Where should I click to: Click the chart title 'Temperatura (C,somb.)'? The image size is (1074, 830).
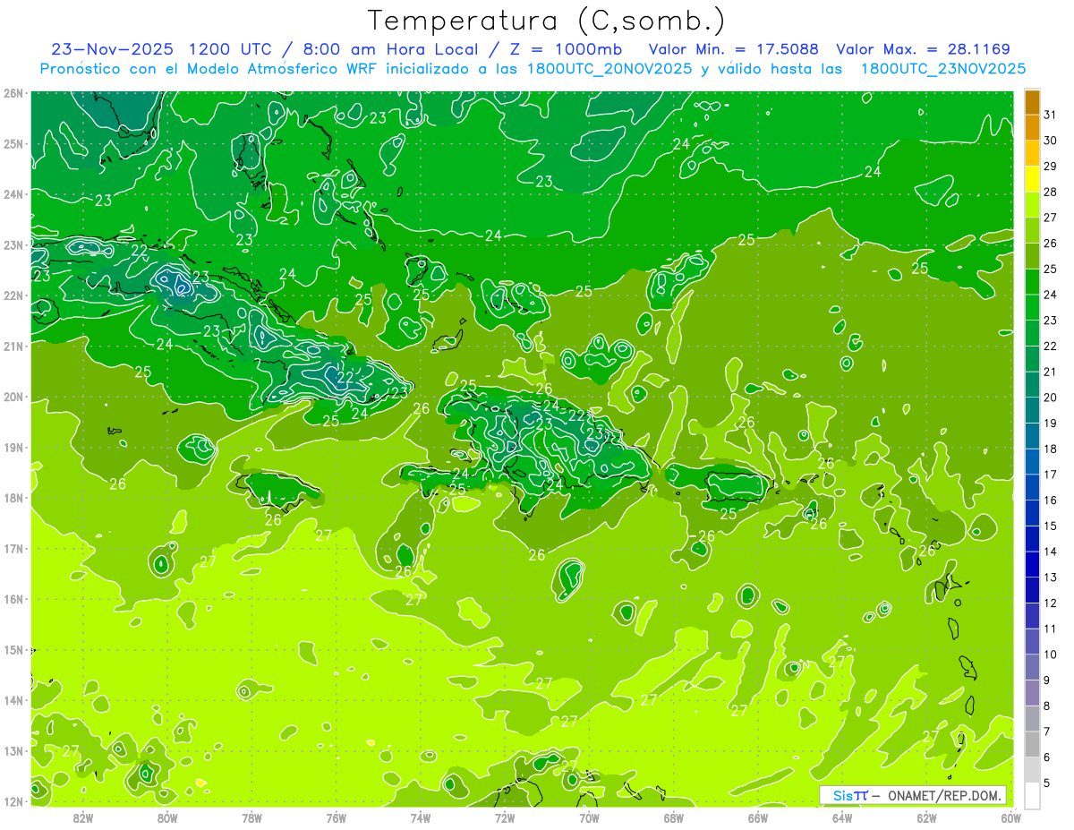point(547,21)
